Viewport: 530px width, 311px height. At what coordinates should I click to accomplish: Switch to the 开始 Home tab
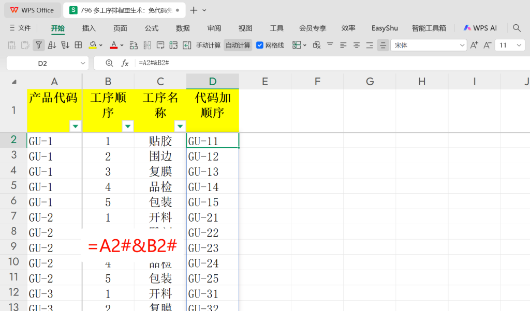pyautogui.click(x=58, y=28)
